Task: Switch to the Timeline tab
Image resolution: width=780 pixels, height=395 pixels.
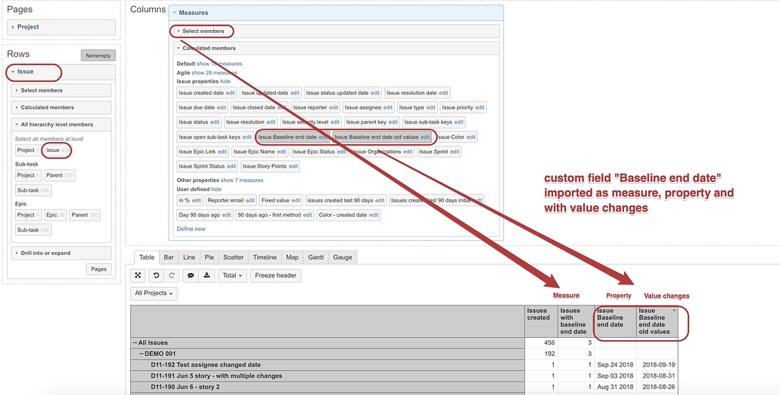Action: coord(265,257)
